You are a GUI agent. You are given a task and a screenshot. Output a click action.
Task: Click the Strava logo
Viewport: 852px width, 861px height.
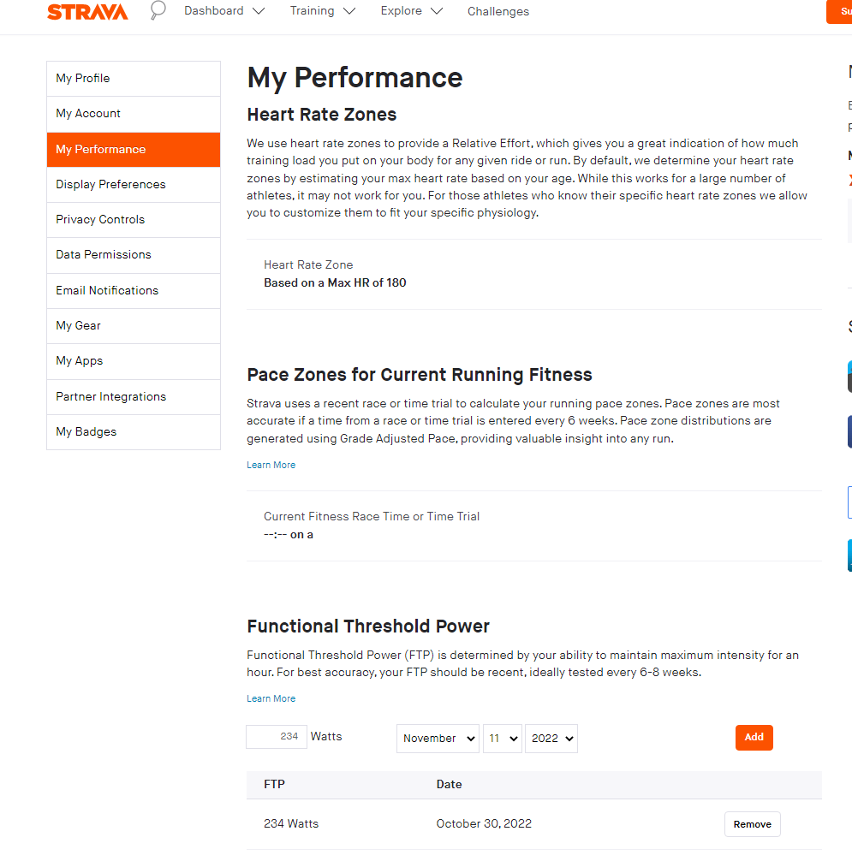(x=87, y=12)
